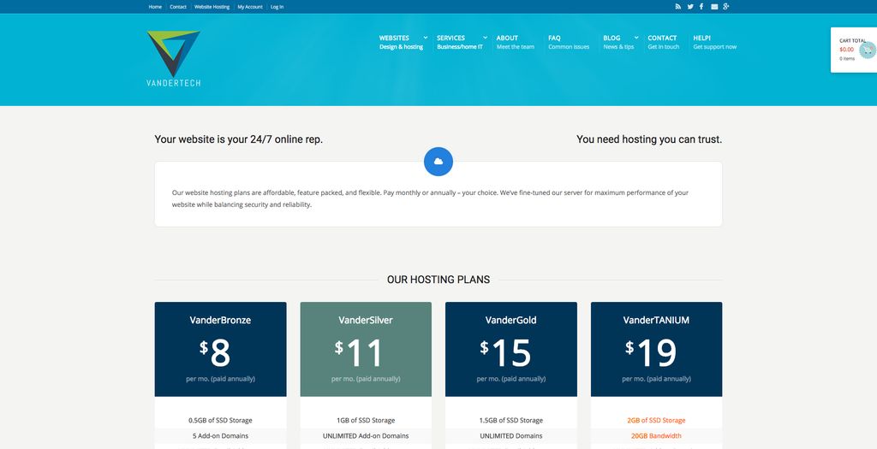The height and width of the screenshot is (449, 877).
Task: Select the VanderSilver $11 plan card
Action: click(366, 349)
